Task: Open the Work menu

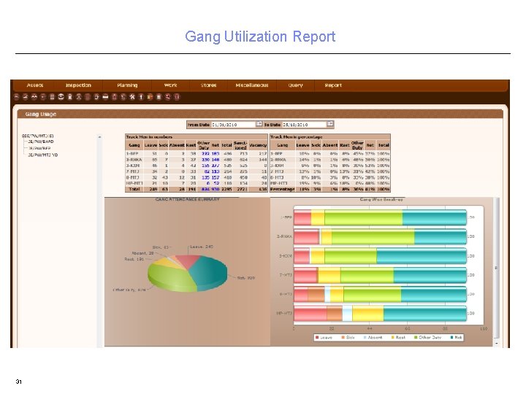Action: (170, 85)
